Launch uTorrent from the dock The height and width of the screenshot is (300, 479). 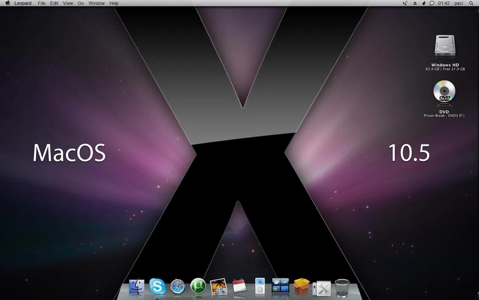(x=198, y=286)
